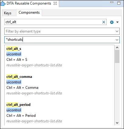Expand the *shortcuts filter dropdown
Viewport: 124px width, 129px height.
[117, 40]
